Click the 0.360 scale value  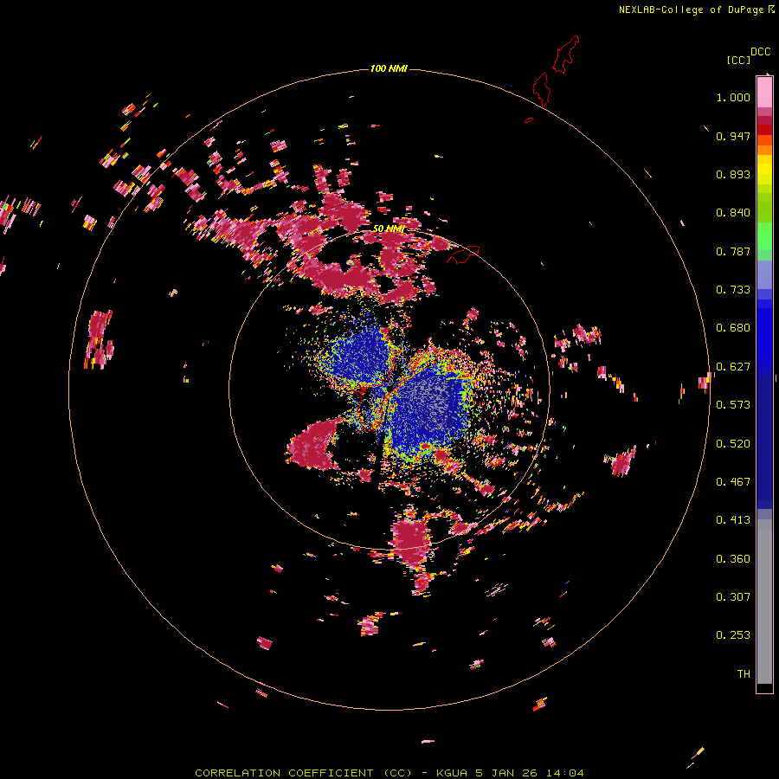tap(733, 559)
